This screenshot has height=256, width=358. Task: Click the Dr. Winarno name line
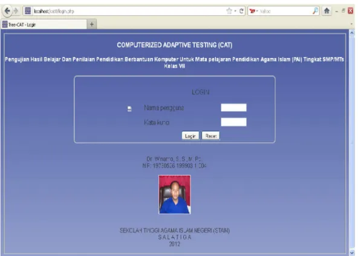pos(174,159)
